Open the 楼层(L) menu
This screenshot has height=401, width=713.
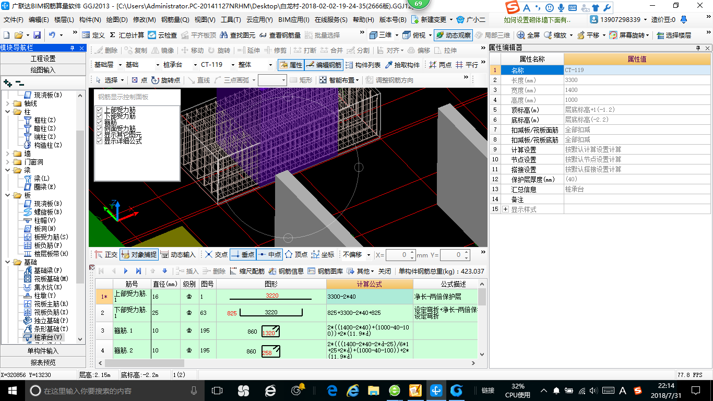tap(64, 20)
